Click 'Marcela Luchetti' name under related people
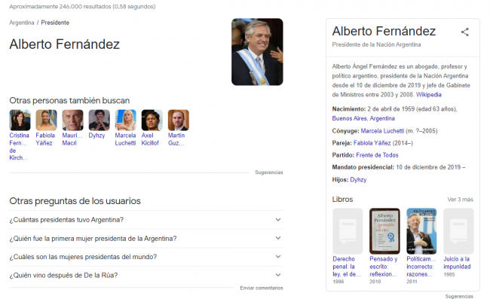This screenshot has height=299, width=490. point(125,139)
